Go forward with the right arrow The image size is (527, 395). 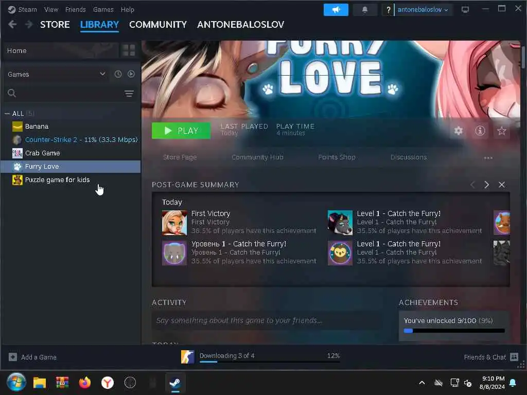[x=29, y=25]
